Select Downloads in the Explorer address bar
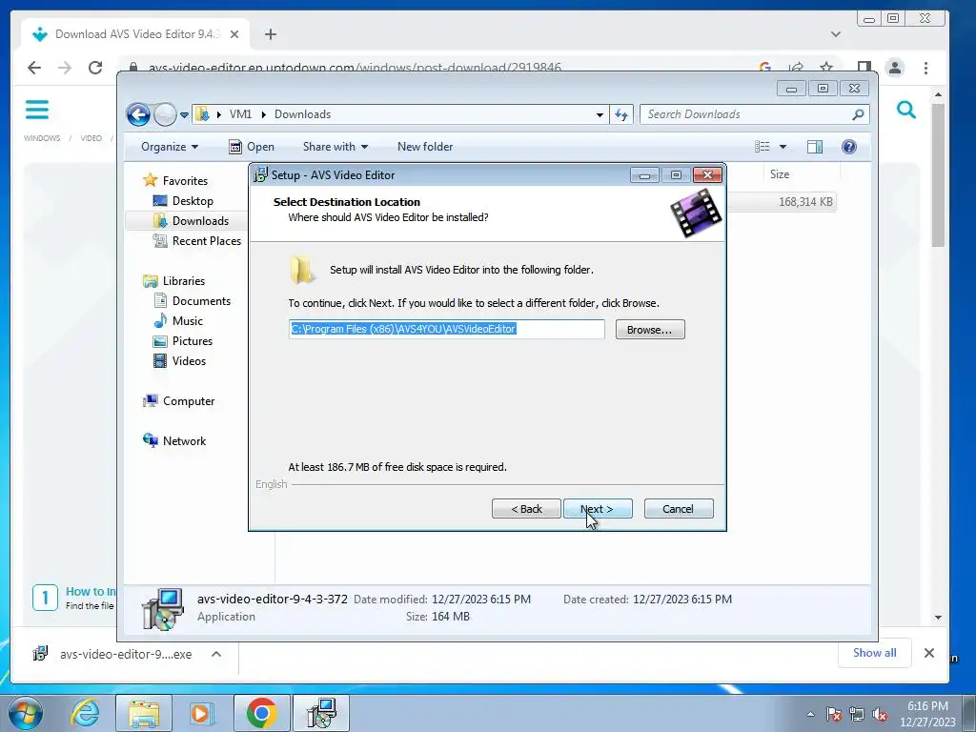The height and width of the screenshot is (732, 976). click(302, 114)
